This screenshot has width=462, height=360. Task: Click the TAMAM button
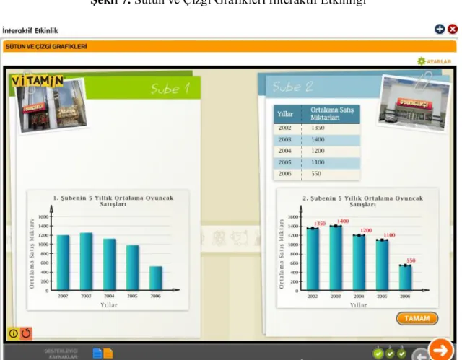417,318
